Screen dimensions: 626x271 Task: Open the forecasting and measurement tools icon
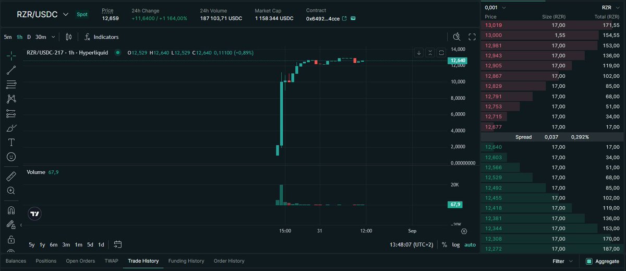click(11, 113)
